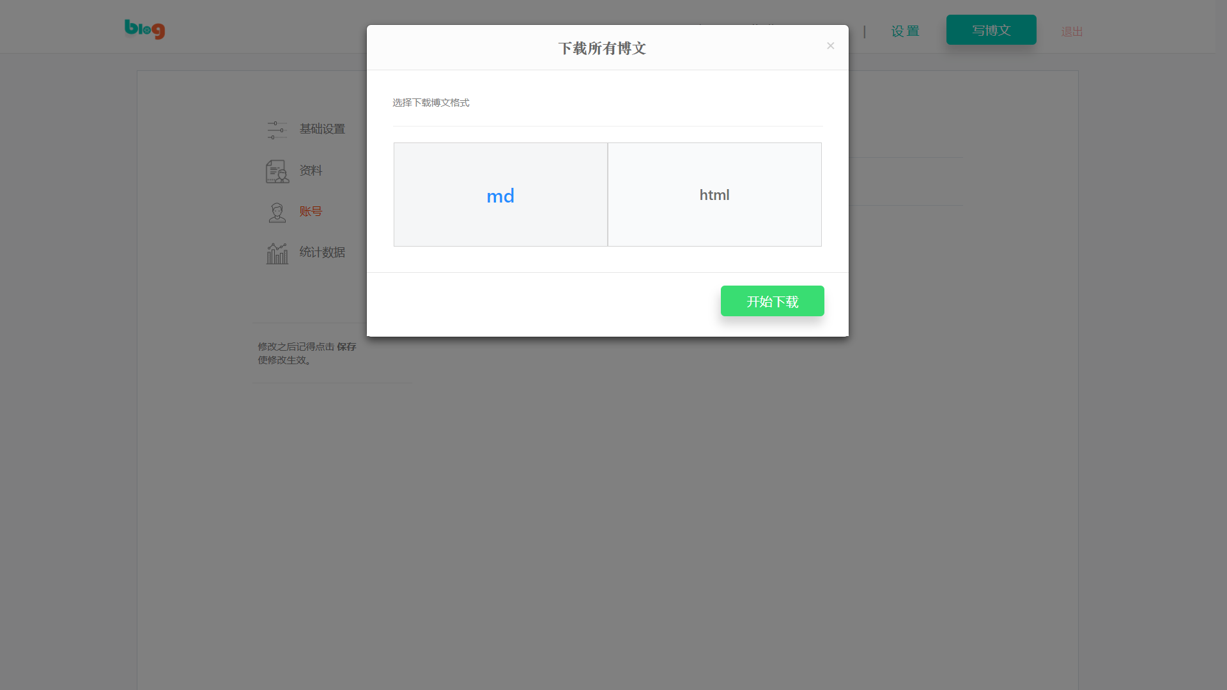This screenshot has width=1227, height=690.
Task: Select md as download format
Action: (500, 195)
